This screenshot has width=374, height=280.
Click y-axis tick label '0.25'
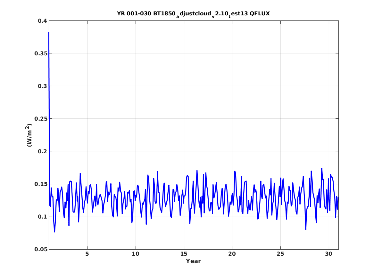click(x=41, y=119)
